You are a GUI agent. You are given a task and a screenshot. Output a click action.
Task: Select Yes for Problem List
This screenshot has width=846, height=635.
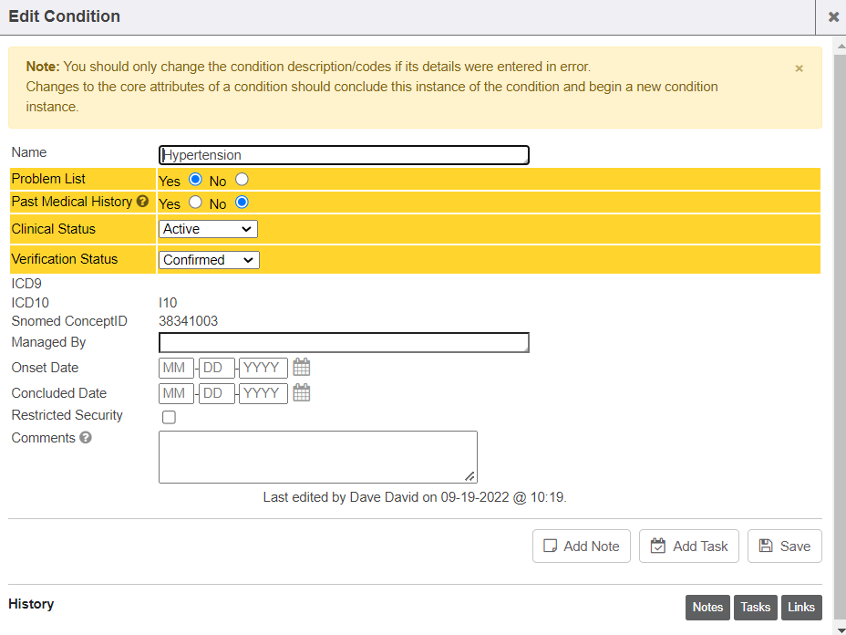[195, 180]
